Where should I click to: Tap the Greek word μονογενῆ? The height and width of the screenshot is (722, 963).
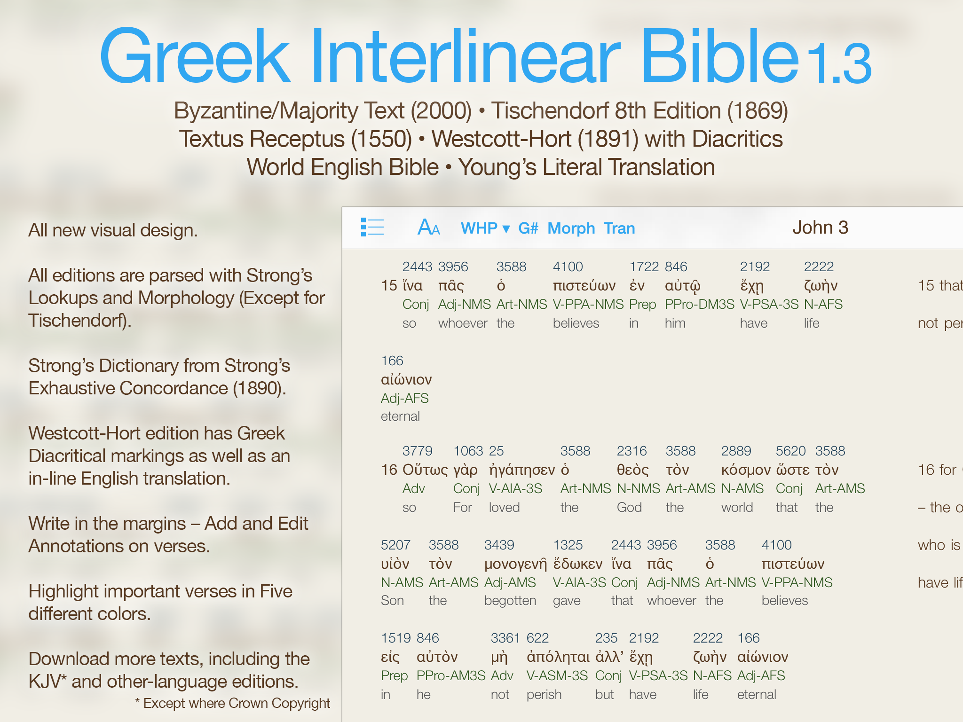tap(515, 564)
